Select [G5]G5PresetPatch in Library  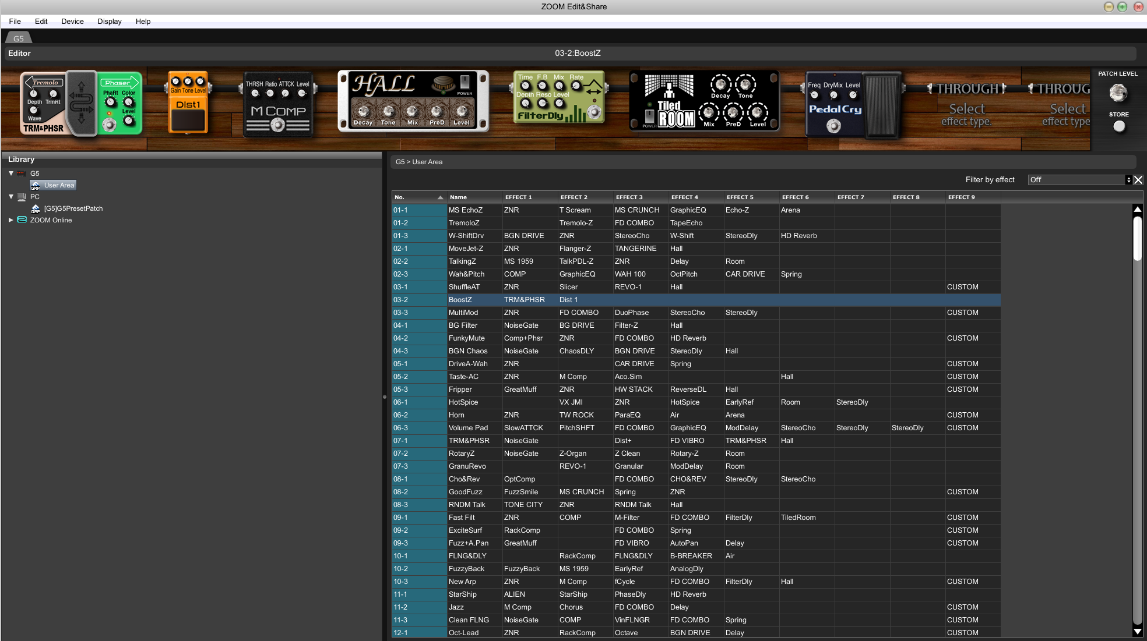pos(73,208)
